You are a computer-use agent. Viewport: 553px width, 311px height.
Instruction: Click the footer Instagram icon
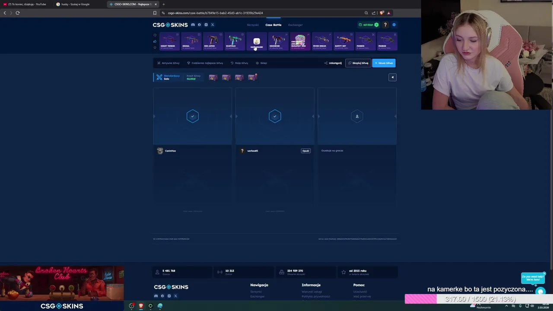click(169, 296)
